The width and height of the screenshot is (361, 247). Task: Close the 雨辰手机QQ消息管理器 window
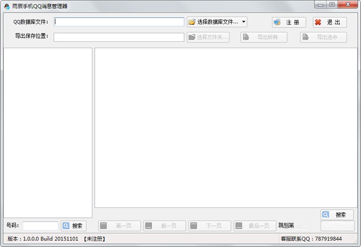(348, 4)
